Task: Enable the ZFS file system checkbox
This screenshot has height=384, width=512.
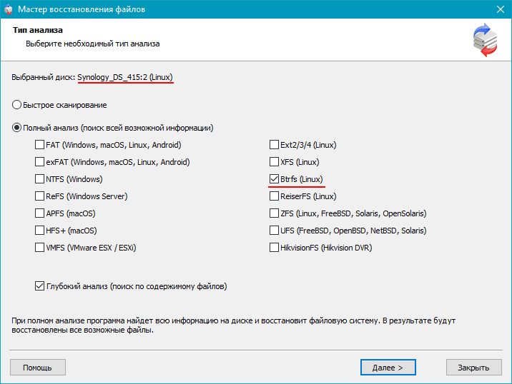Action: pyautogui.click(x=274, y=213)
